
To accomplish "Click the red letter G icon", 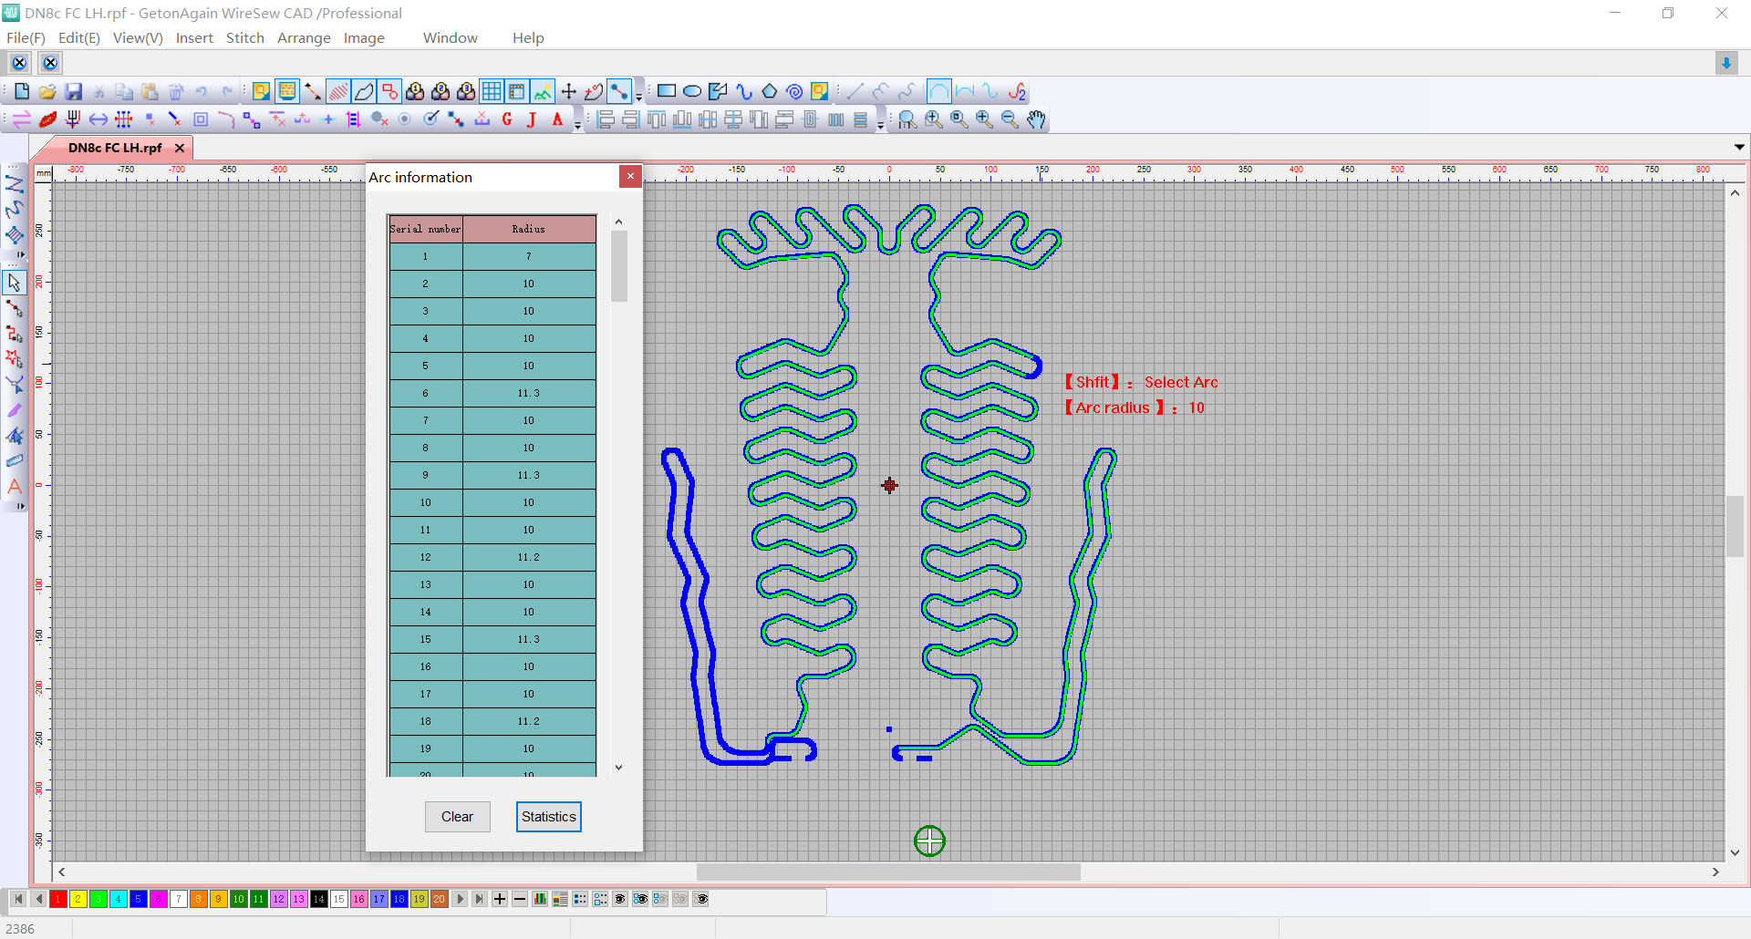I will (507, 119).
